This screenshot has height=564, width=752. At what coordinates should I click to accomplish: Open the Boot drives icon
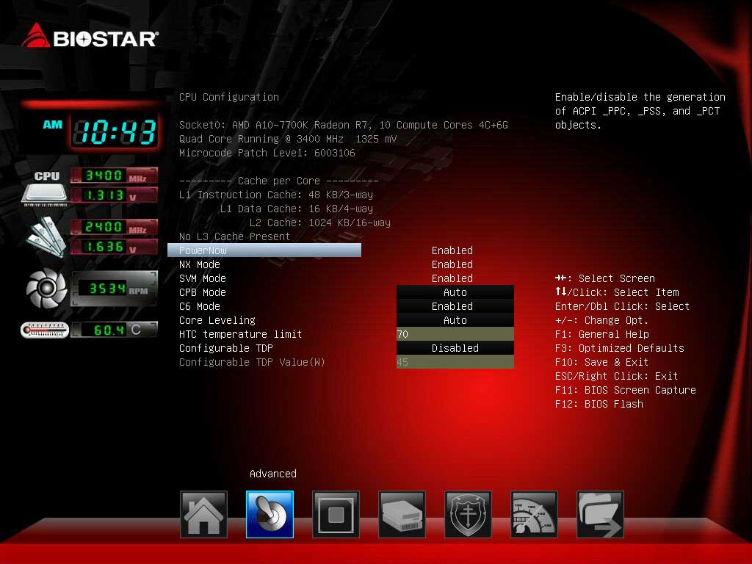(402, 515)
